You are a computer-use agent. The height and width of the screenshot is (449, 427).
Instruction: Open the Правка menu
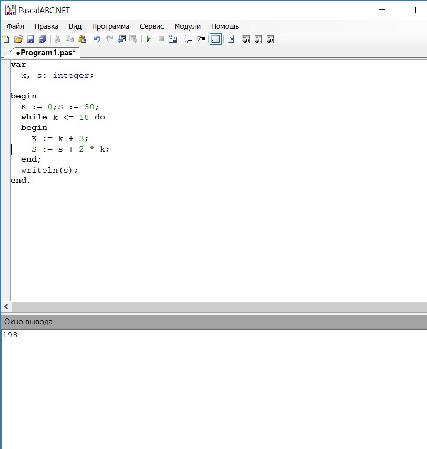point(46,26)
